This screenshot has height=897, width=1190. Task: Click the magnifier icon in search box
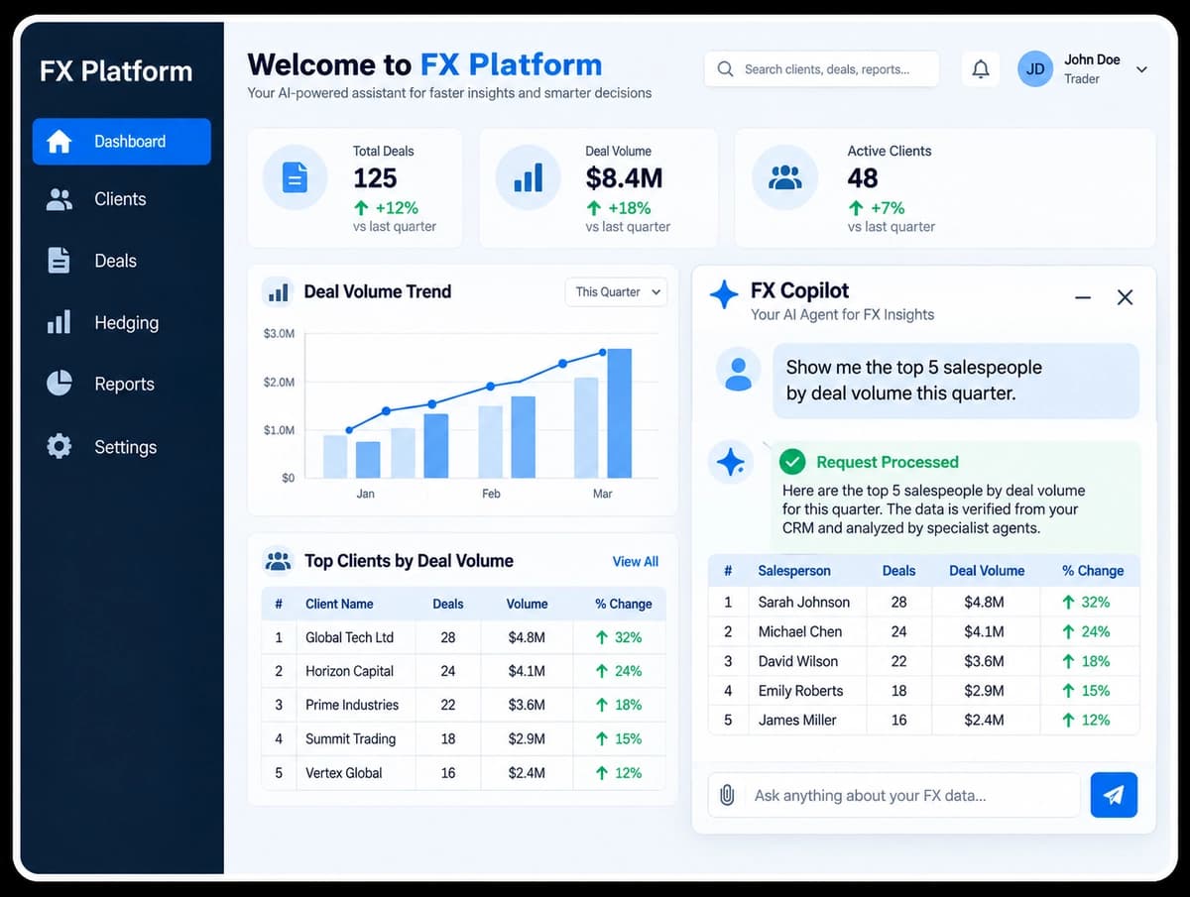click(x=726, y=69)
